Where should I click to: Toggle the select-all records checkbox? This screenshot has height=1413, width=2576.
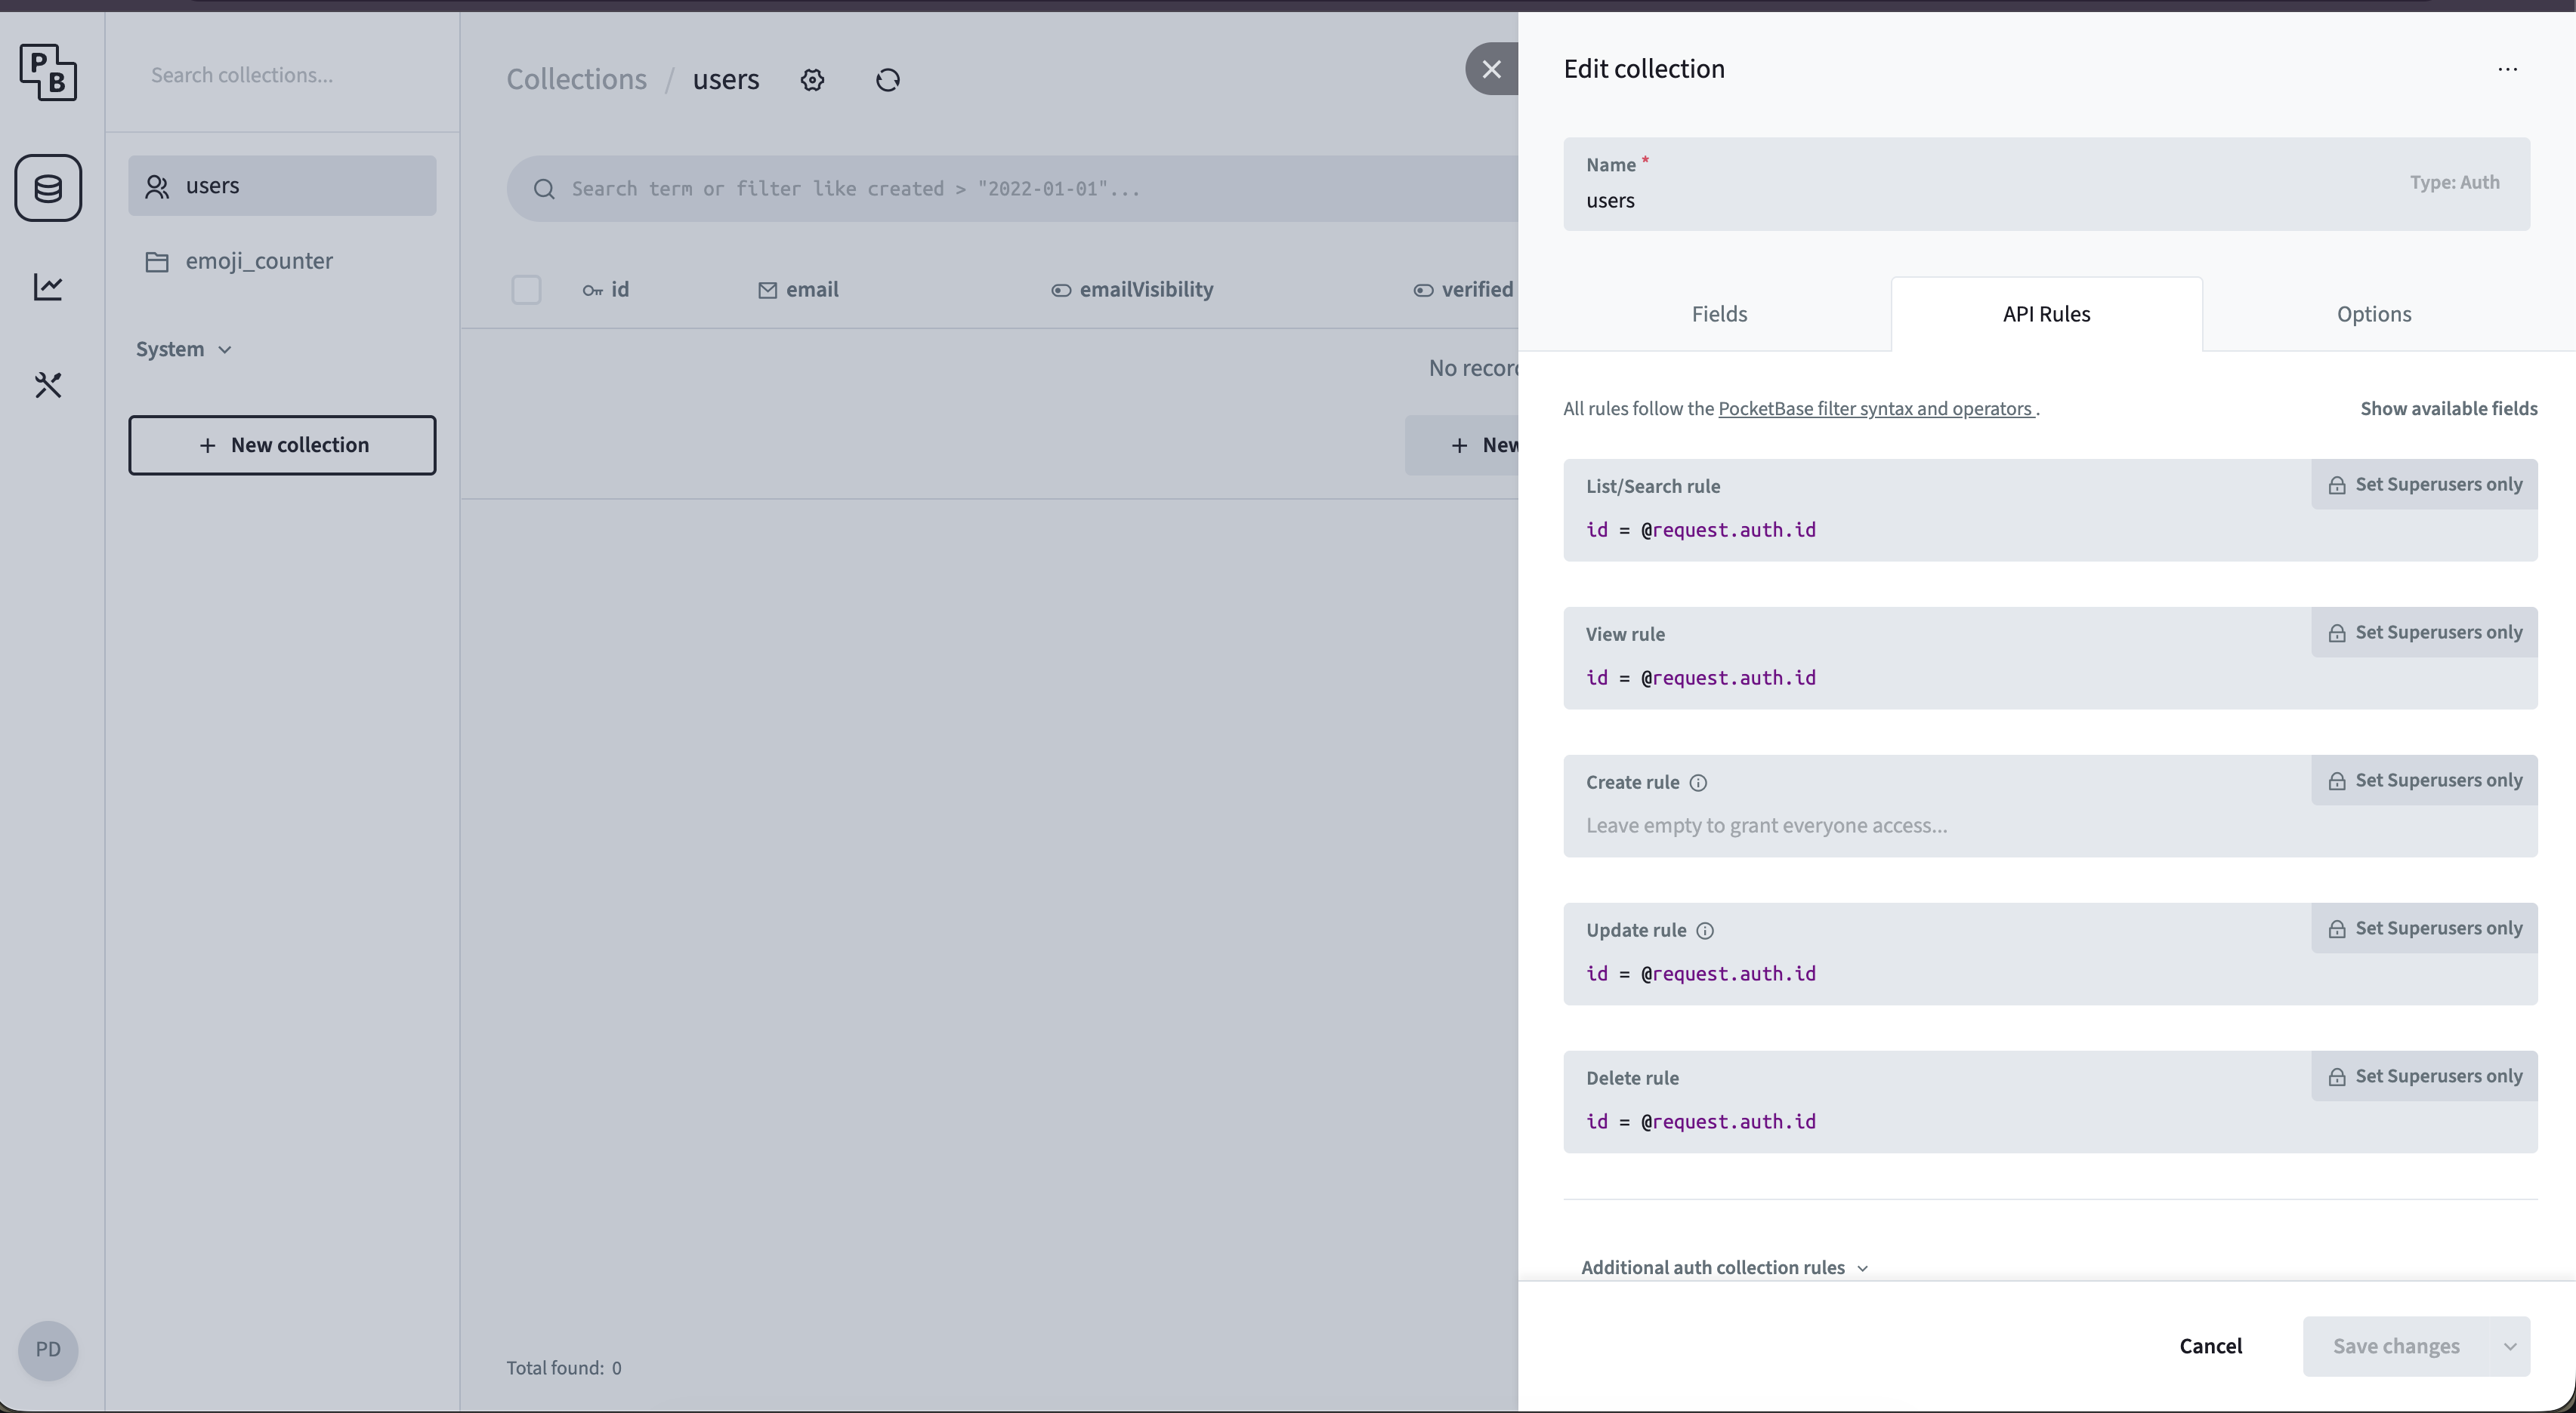pyautogui.click(x=527, y=289)
